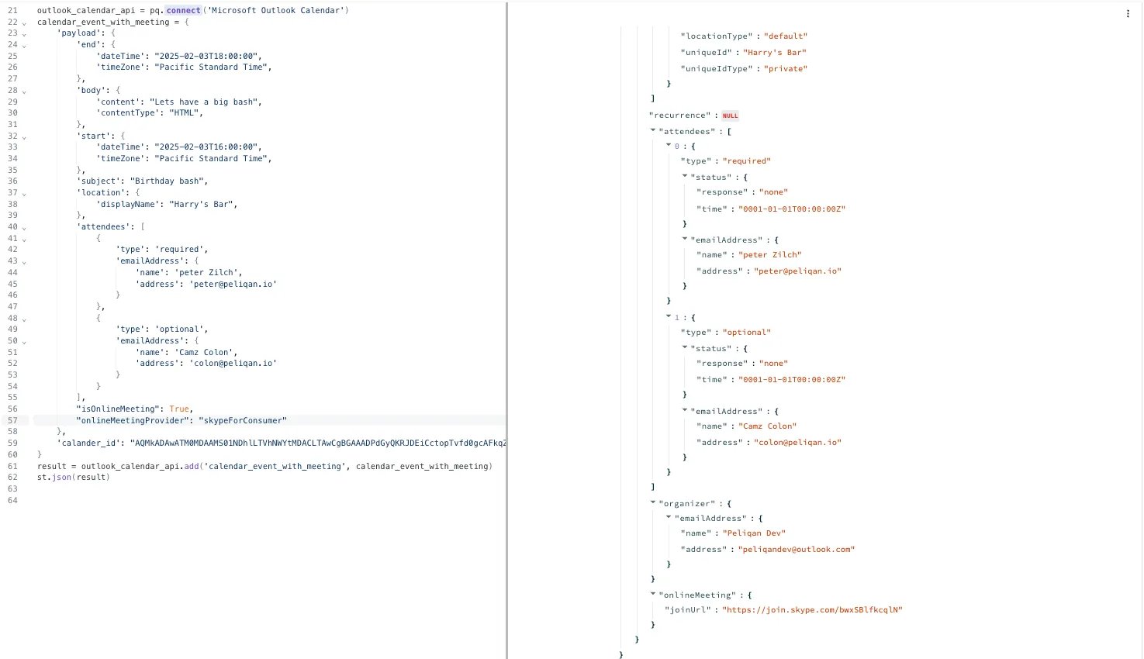
Task: Open the three-dot options menu
Action: pos(1128,14)
